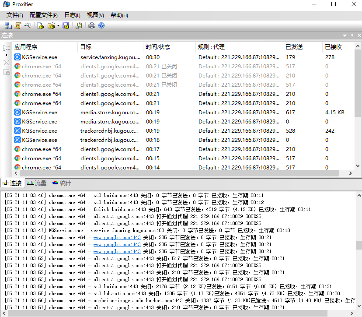Click the New Profile toolbar icon

click(40, 26)
